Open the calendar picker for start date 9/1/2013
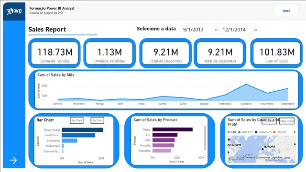This screenshot has height=172, width=306. click(216, 30)
